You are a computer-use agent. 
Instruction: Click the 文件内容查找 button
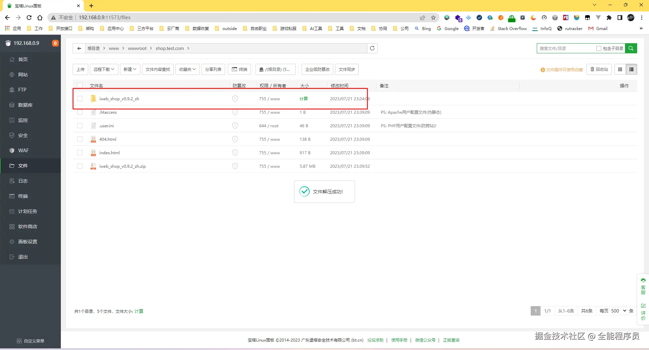(158, 69)
